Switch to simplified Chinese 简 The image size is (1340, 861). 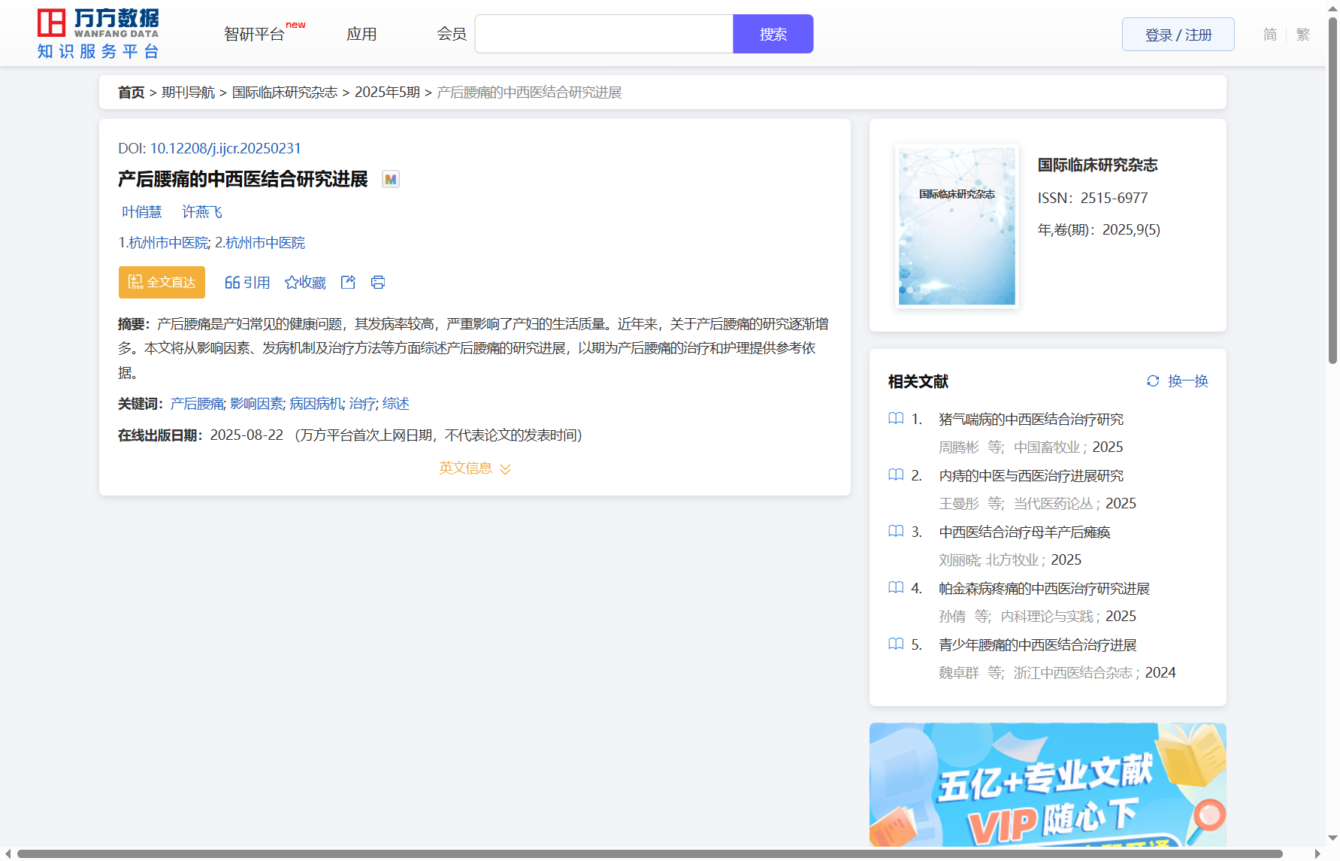[x=1269, y=35]
